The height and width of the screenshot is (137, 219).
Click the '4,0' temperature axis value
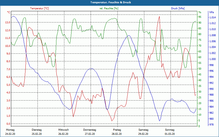(8, 93)
